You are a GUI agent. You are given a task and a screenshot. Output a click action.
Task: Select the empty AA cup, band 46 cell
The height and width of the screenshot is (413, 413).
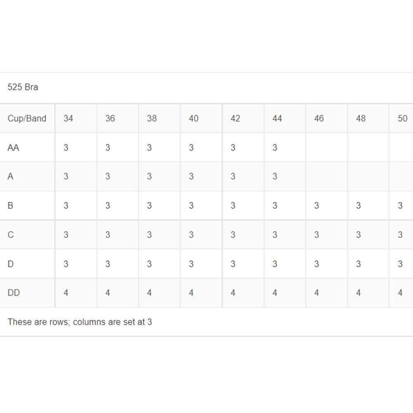(x=326, y=147)
